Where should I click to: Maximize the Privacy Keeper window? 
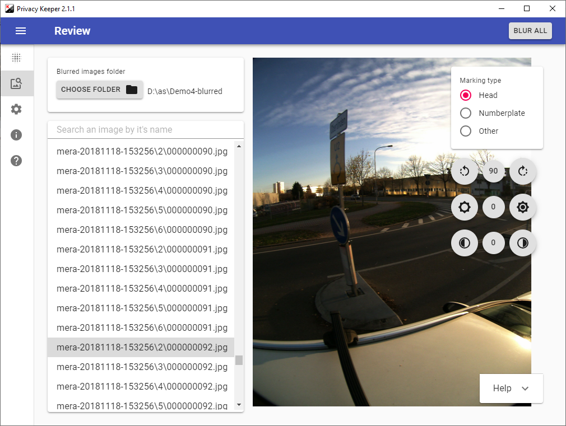(527, 8)
